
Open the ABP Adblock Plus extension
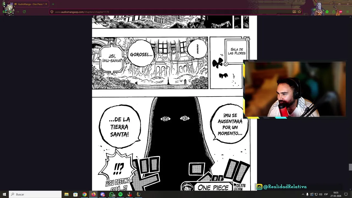click(x=341, y=12)
